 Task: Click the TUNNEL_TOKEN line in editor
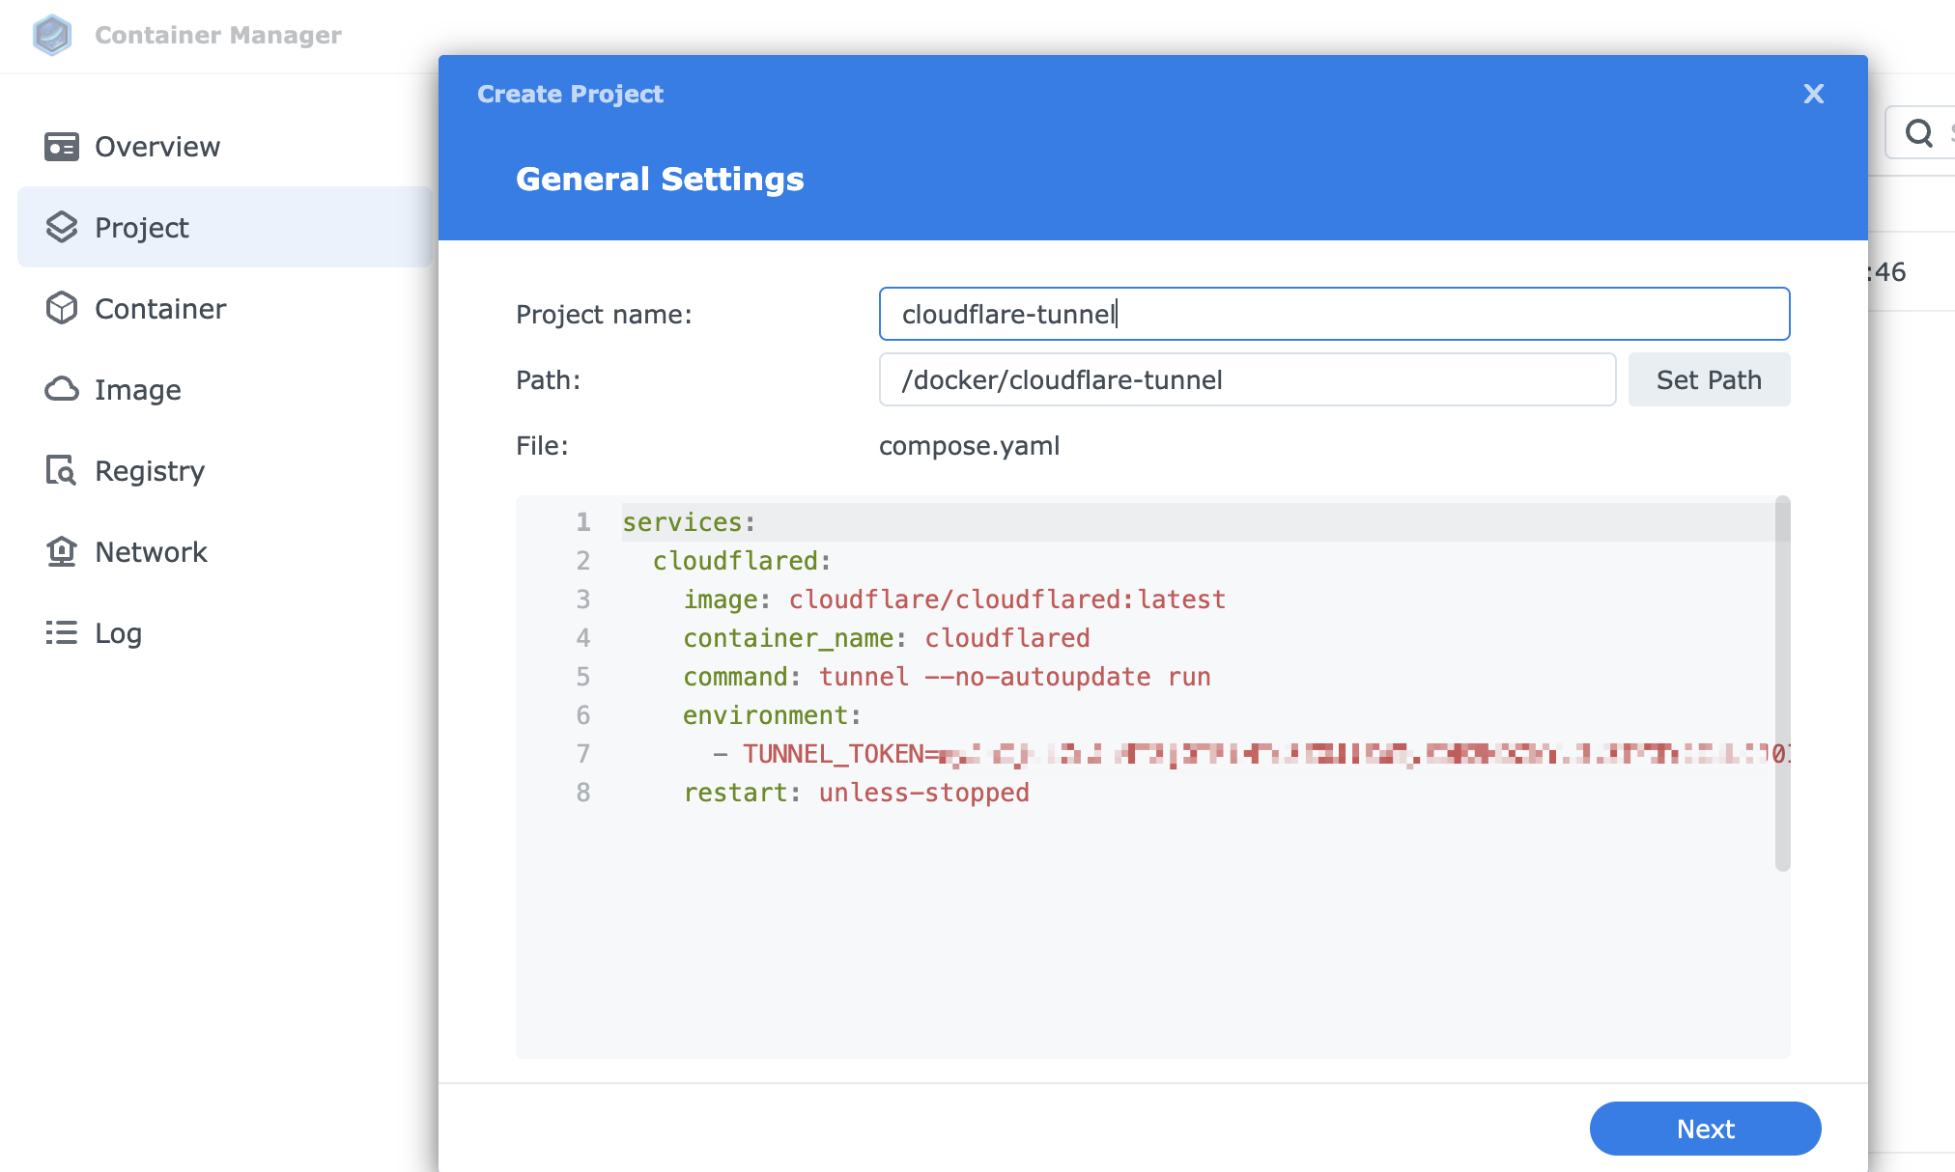tap(1250, 754)
